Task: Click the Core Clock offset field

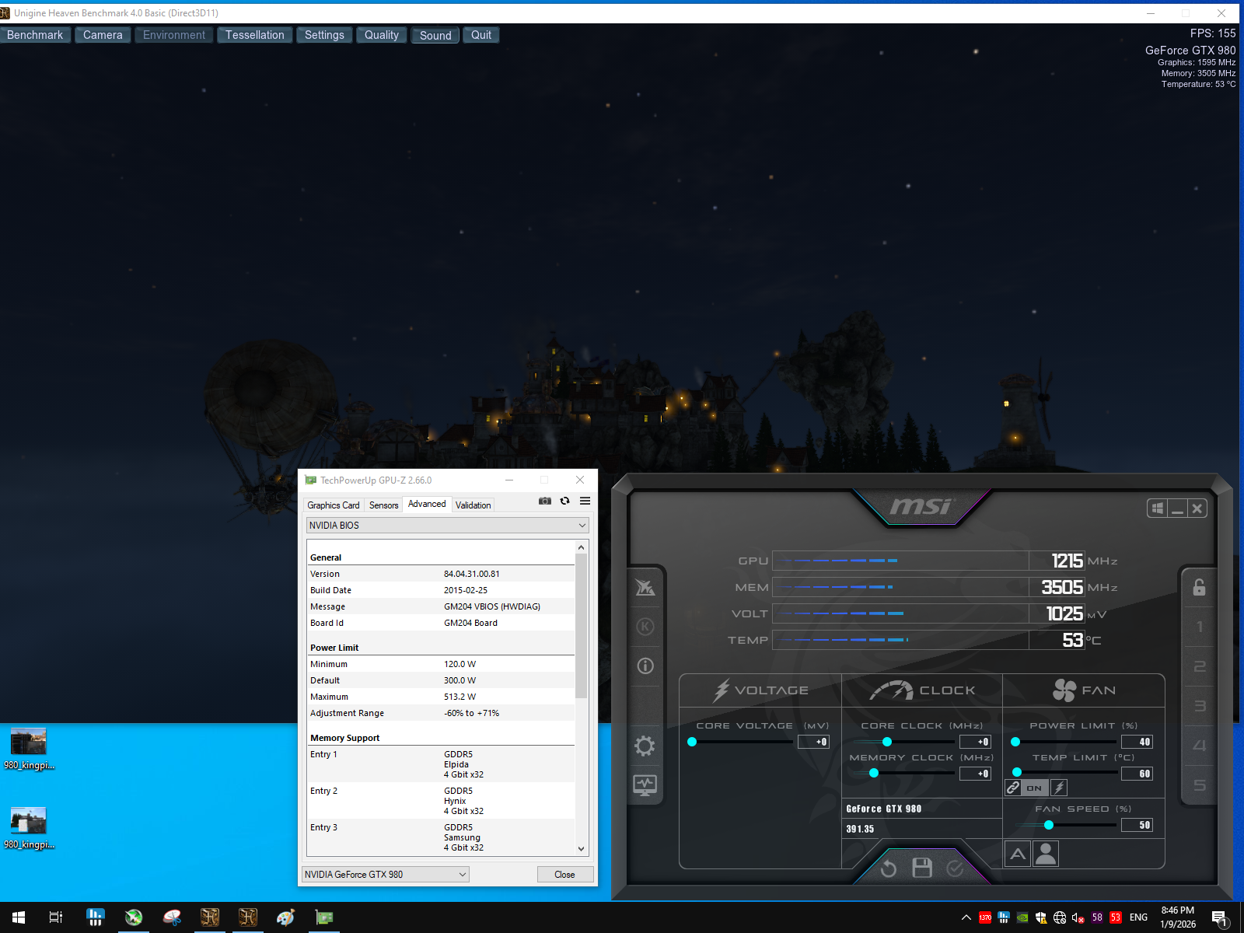Action: pos(976,742)
